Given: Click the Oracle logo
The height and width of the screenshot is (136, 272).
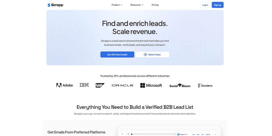Looking at the screenshot, I should (x=122, y=85).
